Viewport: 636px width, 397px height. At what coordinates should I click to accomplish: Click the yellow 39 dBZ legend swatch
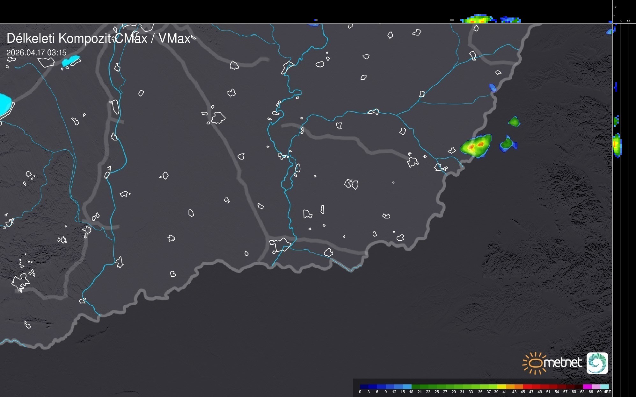tap(501, 386)
